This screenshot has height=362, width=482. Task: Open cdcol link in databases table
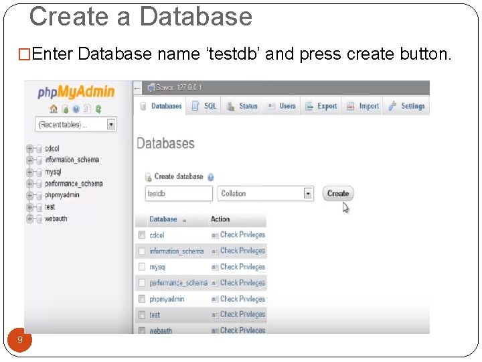(x=157, y=235)
